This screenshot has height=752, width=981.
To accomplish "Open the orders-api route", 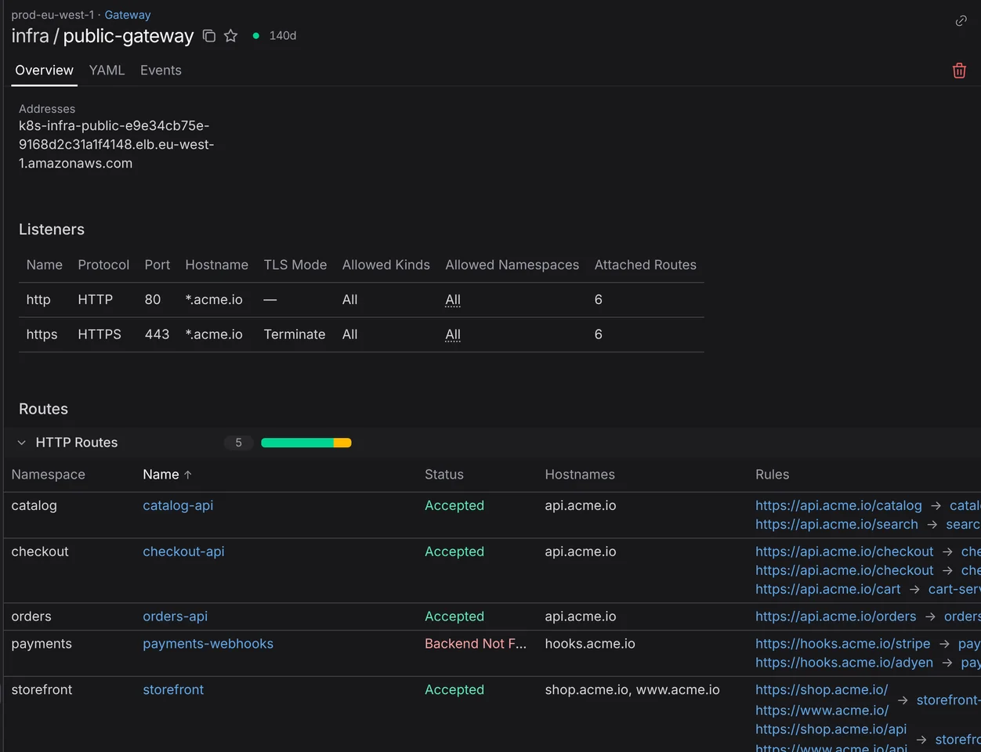I will pos(175,616).
